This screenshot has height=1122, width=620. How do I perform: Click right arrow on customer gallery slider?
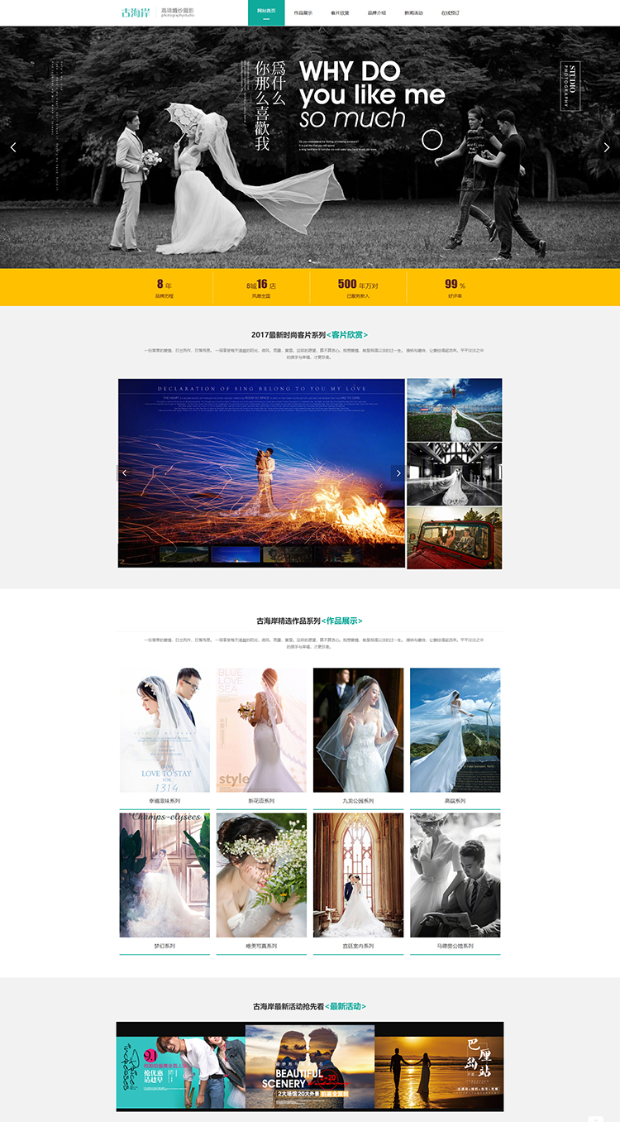398,473
